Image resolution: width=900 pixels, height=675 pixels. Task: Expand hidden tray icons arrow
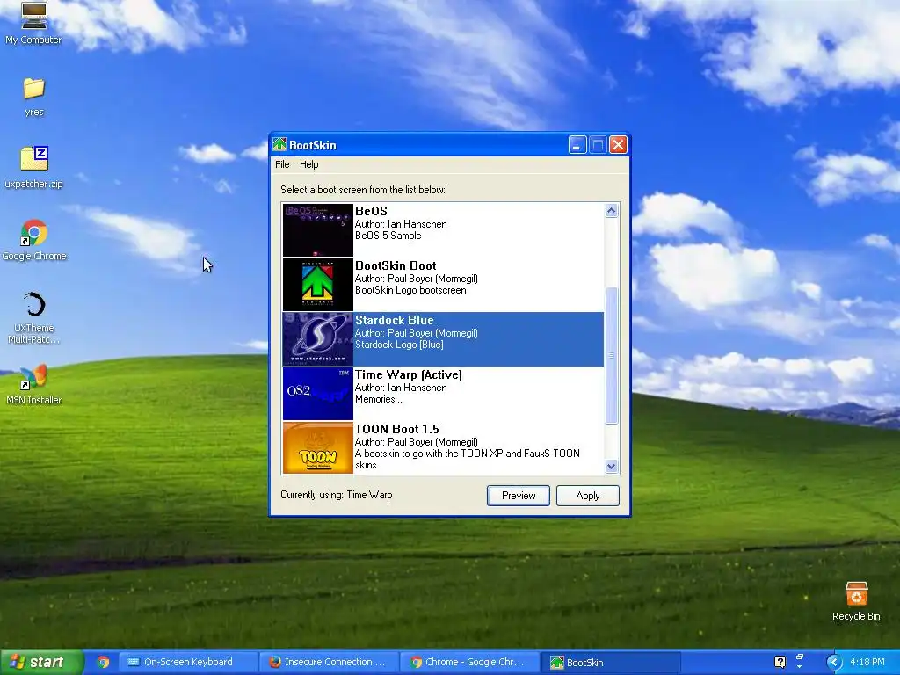point(834,662)
